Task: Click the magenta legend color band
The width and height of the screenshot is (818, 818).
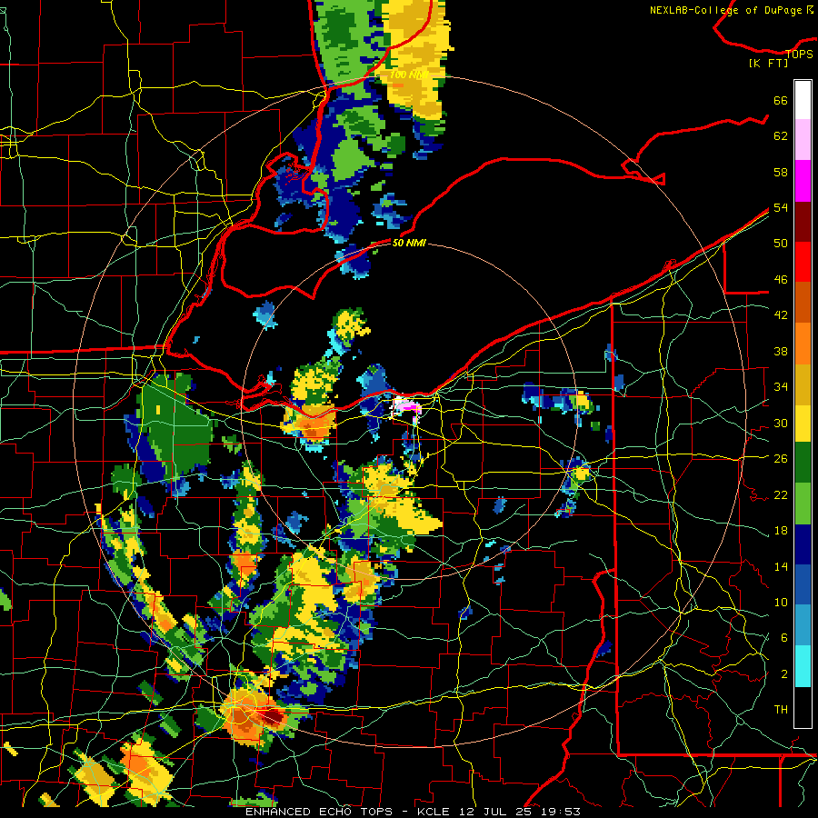Action: coord(803,181)
